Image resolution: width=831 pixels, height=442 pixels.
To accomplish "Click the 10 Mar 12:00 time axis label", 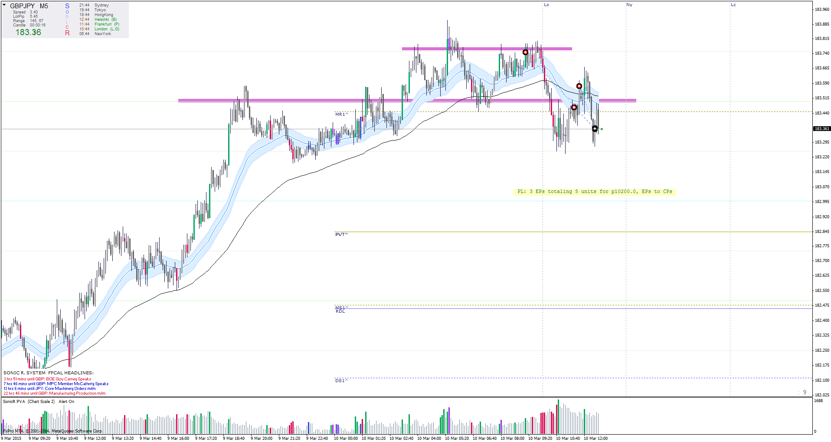I will 595,439.
